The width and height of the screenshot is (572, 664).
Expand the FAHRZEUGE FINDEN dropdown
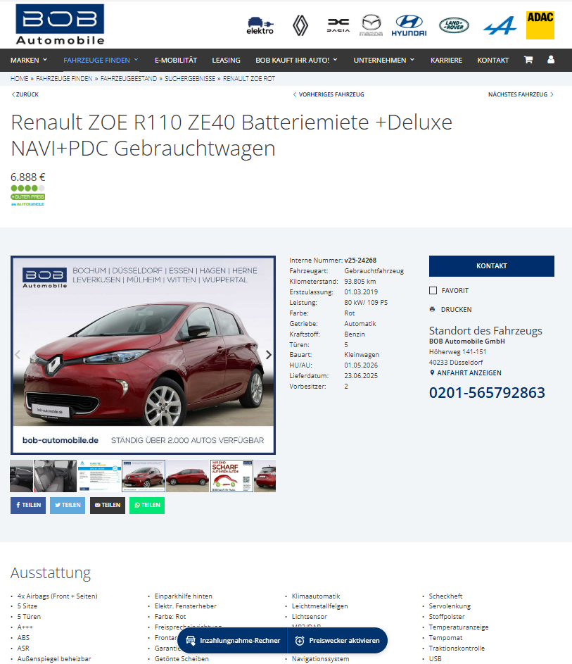click(101, 60)
